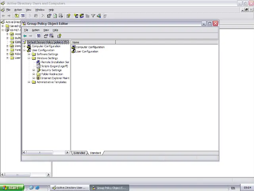This screenshot has width=254, height=191.
Task: Maximize the Group Policy Object Editor window
Action: (x=210, y=23)
